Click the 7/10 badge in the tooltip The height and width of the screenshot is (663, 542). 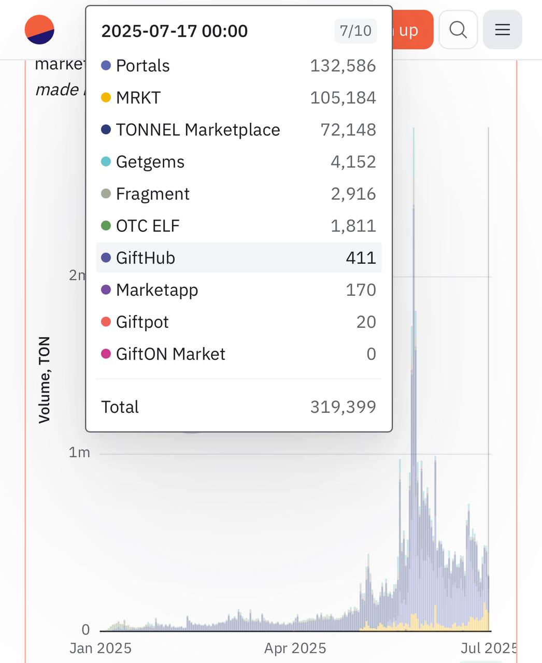click(x=355, y=31)
